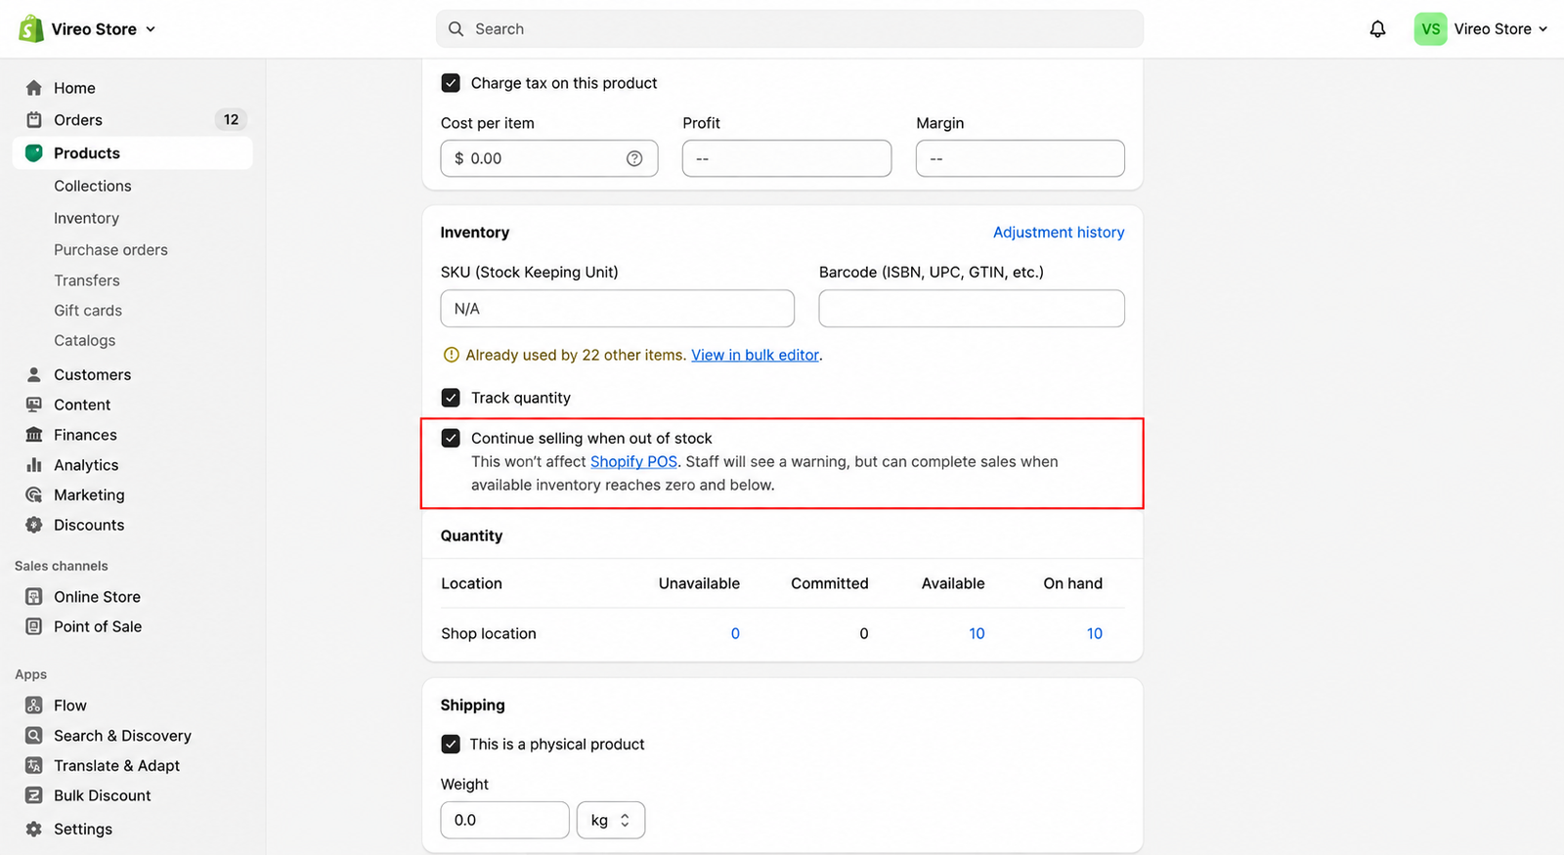
Task: Click the Weight value field
Action: [504, 820]
